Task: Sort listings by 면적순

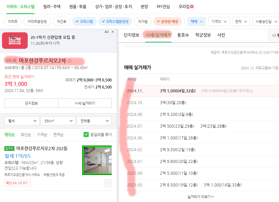Action: (58, 135)
